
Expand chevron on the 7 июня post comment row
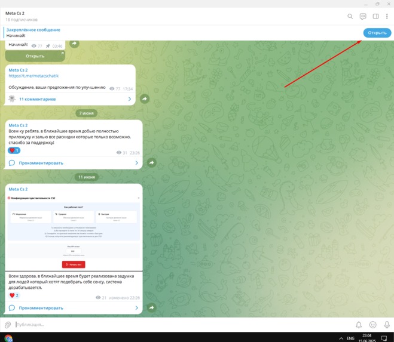(x=137, y=163)
